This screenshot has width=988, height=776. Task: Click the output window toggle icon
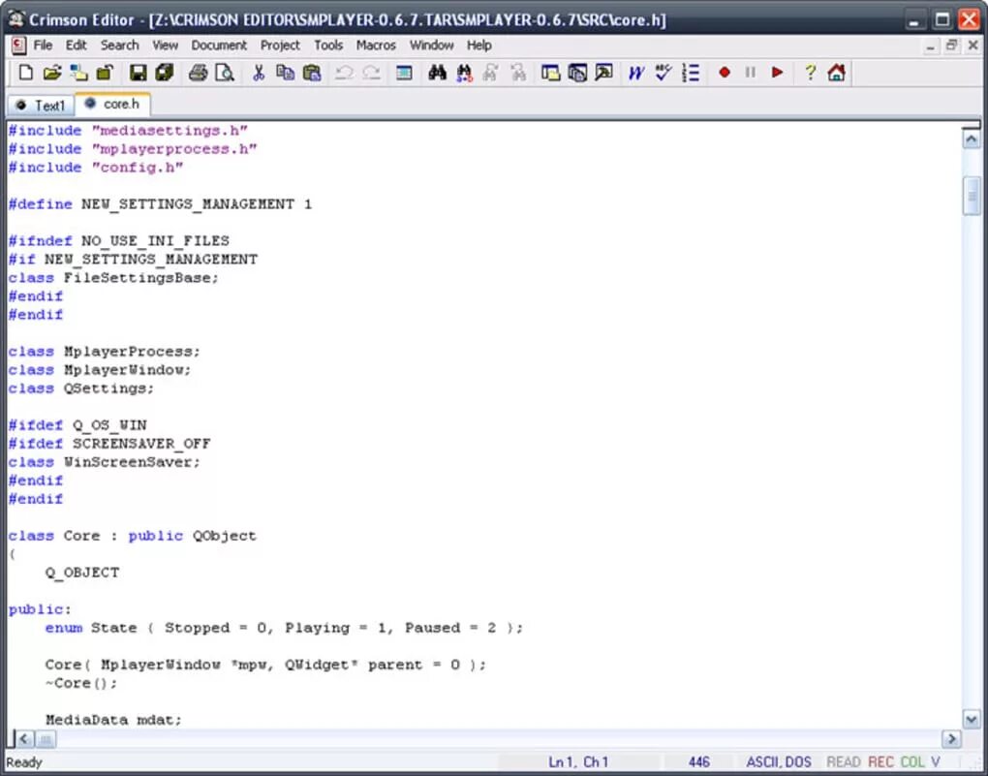[x=577, y=73]
